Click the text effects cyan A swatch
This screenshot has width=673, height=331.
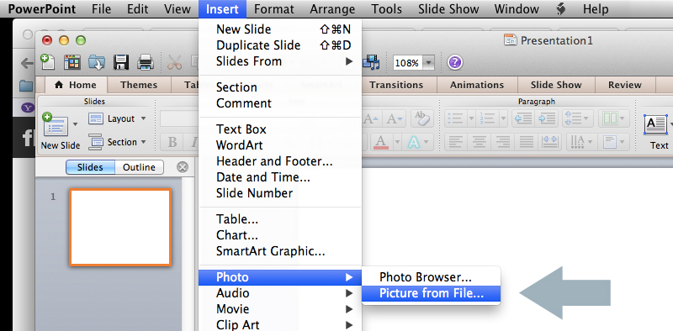(413, 142)
